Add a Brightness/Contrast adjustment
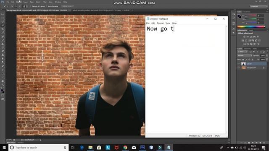269x151 pixels. [x=244, y=36]
